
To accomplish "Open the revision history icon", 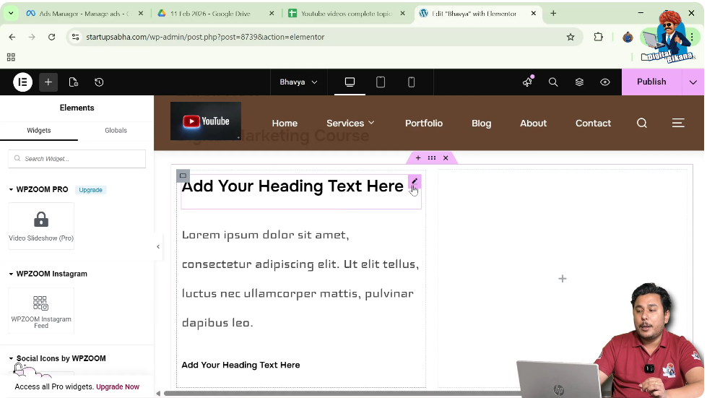I will 99,82.
